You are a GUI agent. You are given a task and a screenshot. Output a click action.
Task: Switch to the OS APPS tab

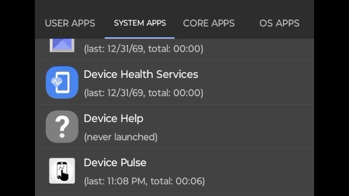tap(279, 23)
